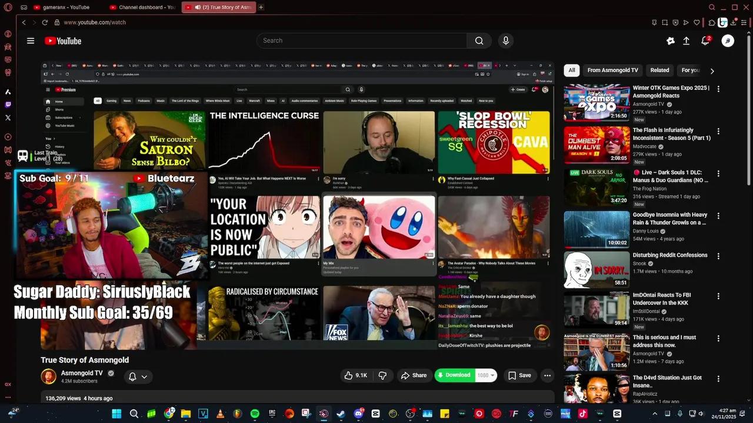Toggle channel notification bell preference

pyautogui.click(x=132, y=377)
